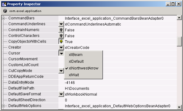
Task: Open the DefaultSaveFormat dropdown arrow
Action: [x=61, y=94]
